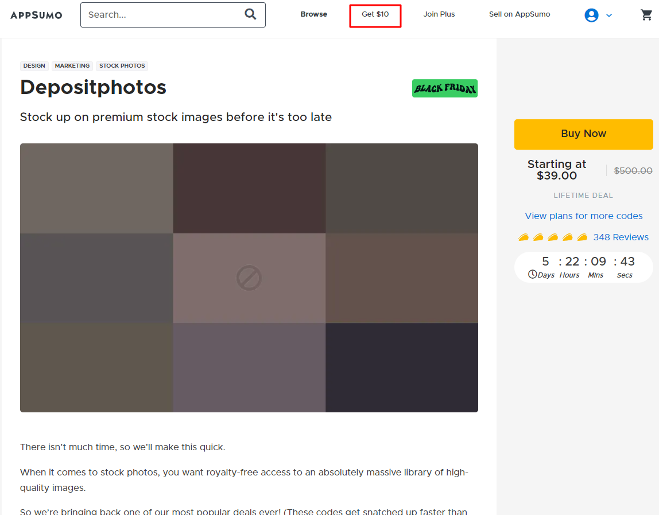659x515 pixels.
Task: Select the MARKETING category tag
Action: [72, 66]
